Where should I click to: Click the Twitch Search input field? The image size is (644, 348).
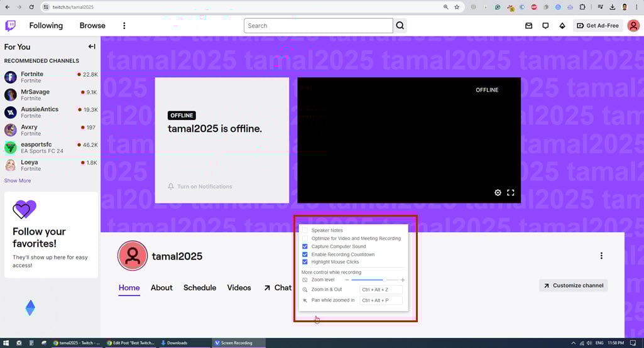[319, 26]
